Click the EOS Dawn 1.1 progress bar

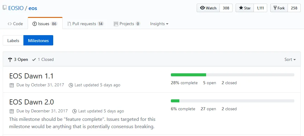point(233,75)
